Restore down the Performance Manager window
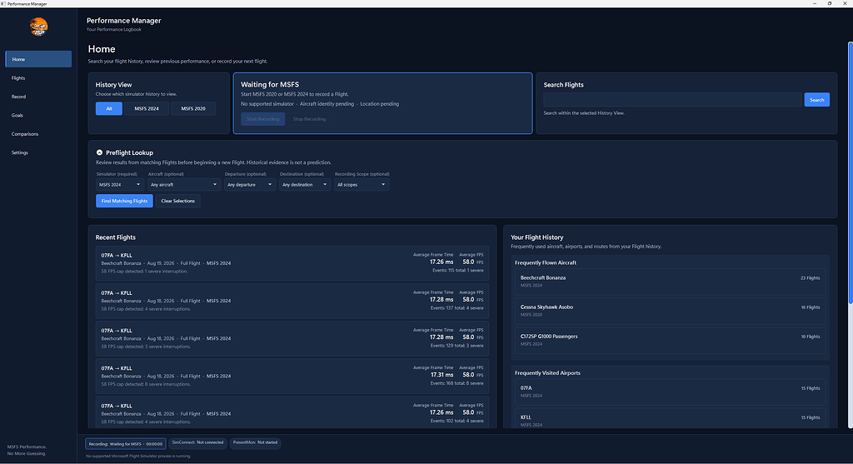Screen dimensions: 853x464 (830, 4)
